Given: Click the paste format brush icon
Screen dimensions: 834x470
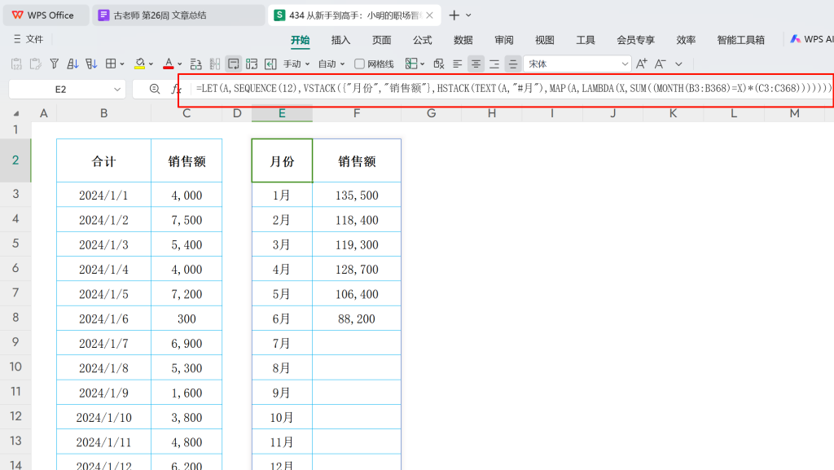Looking at the screenshot, I should (x=36, y=64).
